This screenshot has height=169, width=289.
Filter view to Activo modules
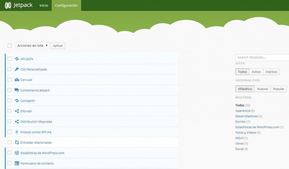point(256,72)
